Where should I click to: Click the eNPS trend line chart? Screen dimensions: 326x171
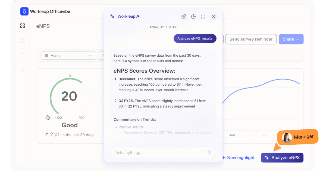(261, 91)
